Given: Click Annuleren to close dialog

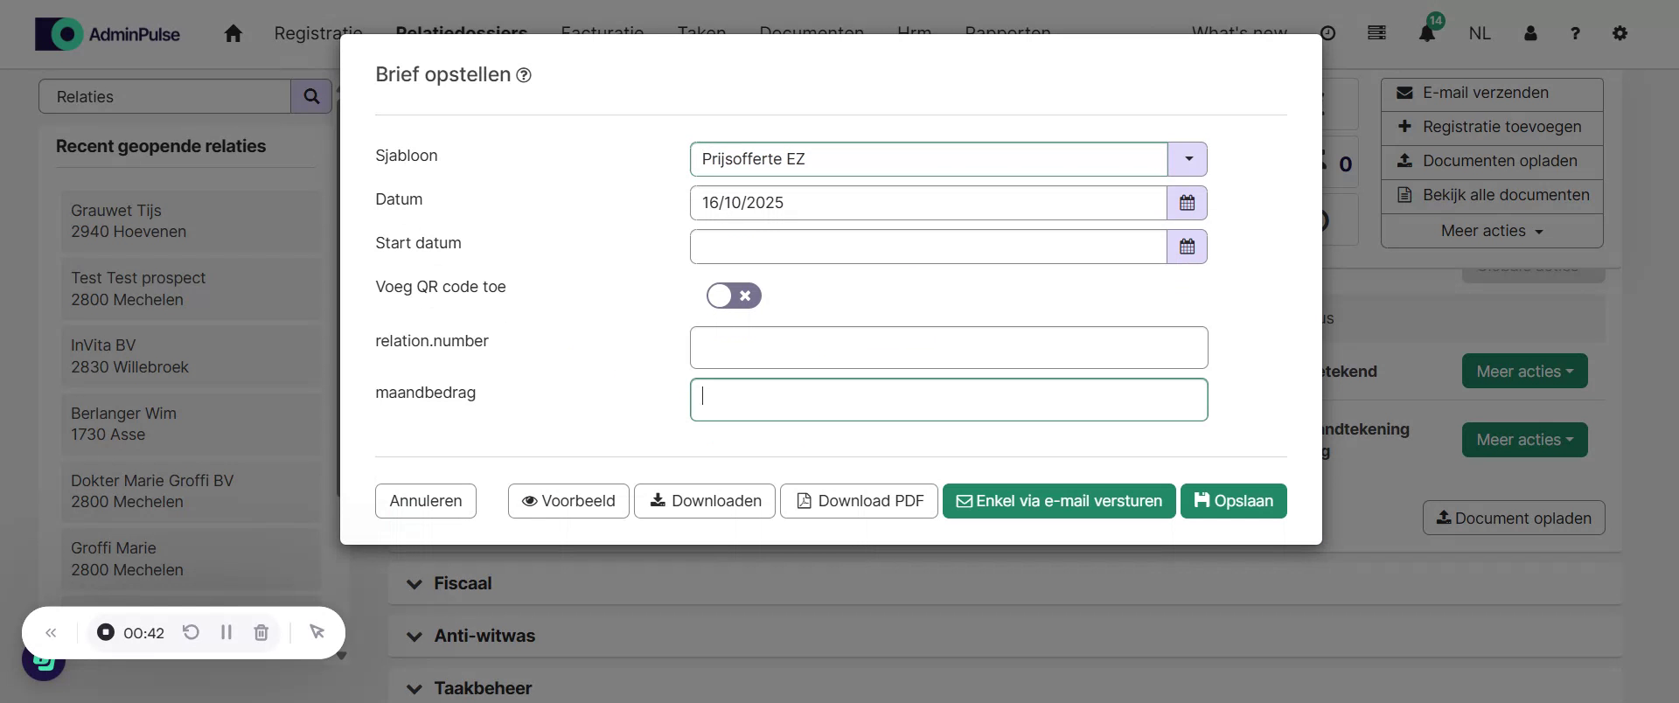Looking at the screenshot, I should pos(426,501).
